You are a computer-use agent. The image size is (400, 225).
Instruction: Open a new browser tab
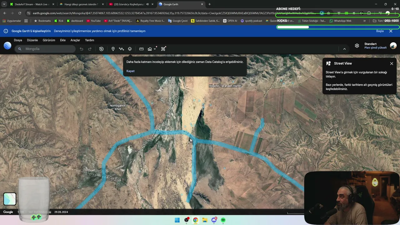coord(209,4)
